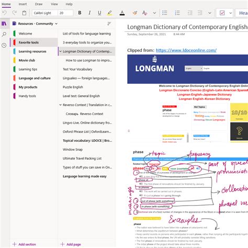
Task: Open the 3 everyday tools to organize page
Action: [x=86, y=42]
